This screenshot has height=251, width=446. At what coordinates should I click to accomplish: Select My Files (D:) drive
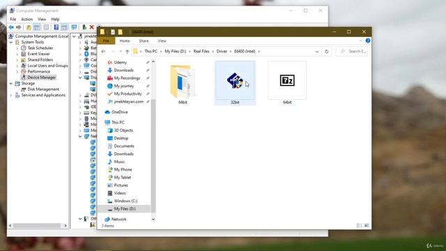[x=125, y=208]
